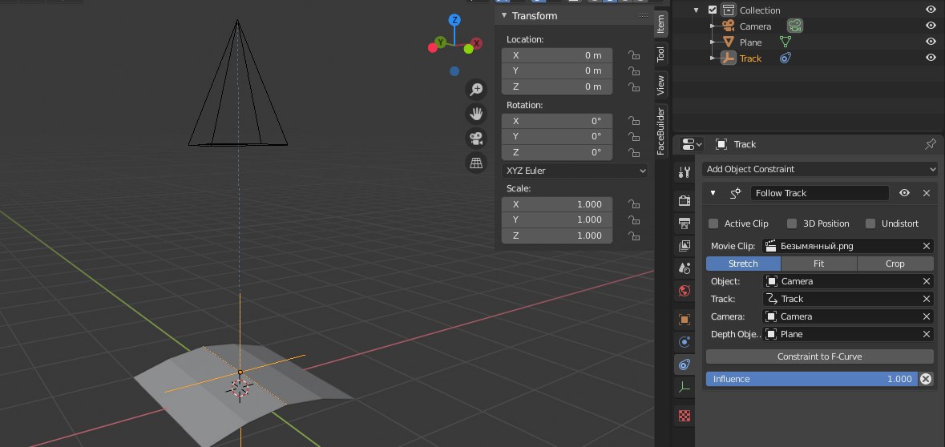Image resolution: width=945 pixels, height=447 pixels.
Task: Switch to the FaceBuilder sidebar tab
Action: [660, 131]
